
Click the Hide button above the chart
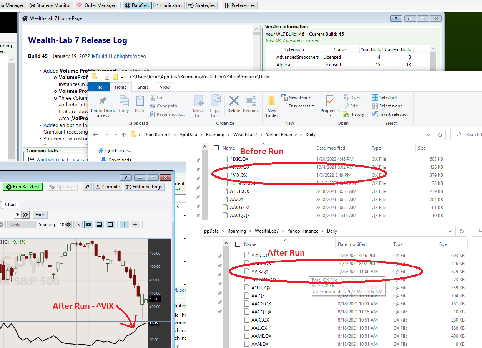40,215
